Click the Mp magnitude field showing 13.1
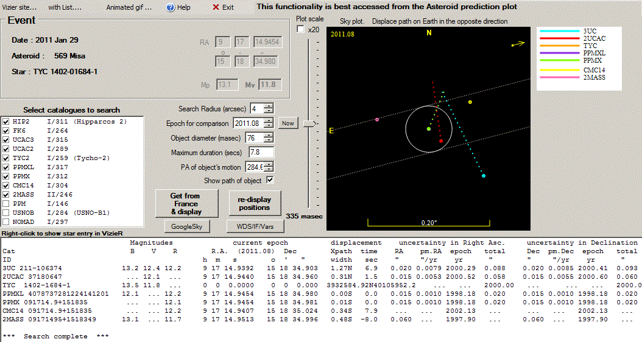 tap(227, 85)
